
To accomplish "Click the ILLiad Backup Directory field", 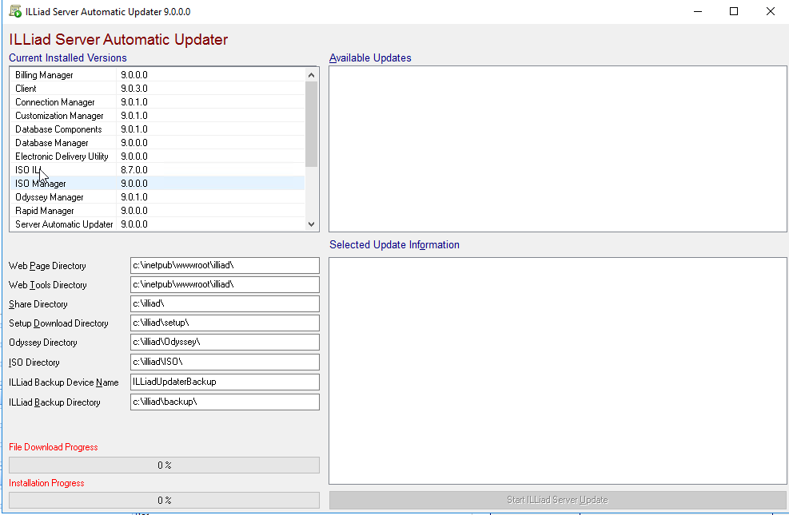I will click(224, 402).
